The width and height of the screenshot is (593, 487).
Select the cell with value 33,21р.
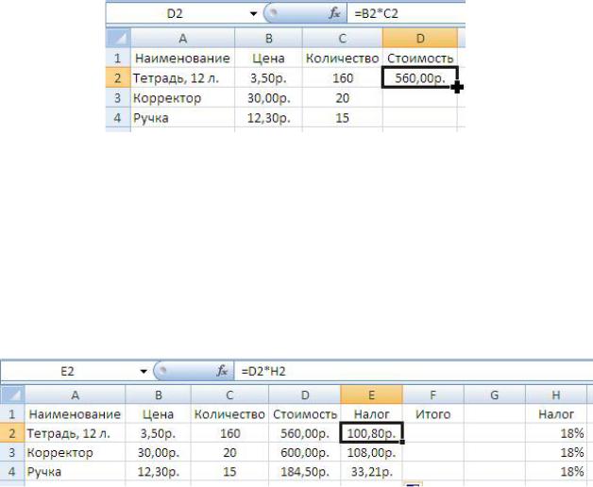(x=372, y=472)
